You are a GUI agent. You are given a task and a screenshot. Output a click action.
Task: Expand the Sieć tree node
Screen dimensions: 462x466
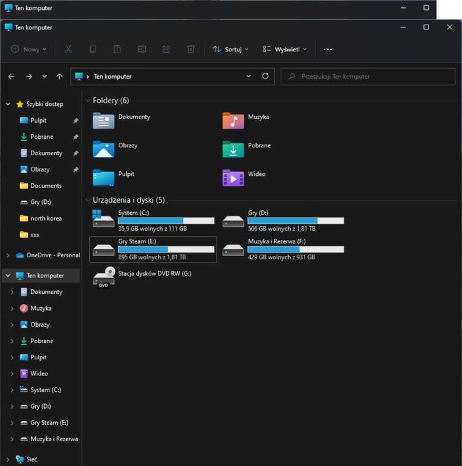pos(8,459)
